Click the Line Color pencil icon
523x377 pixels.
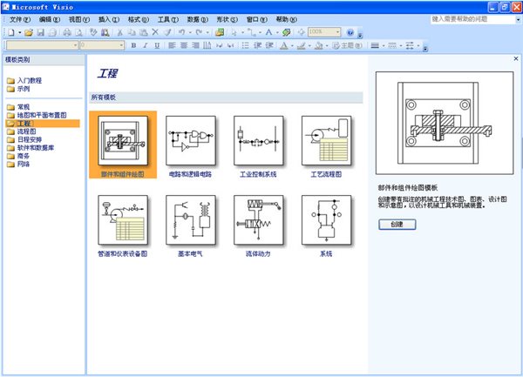(x=302, y=45)
